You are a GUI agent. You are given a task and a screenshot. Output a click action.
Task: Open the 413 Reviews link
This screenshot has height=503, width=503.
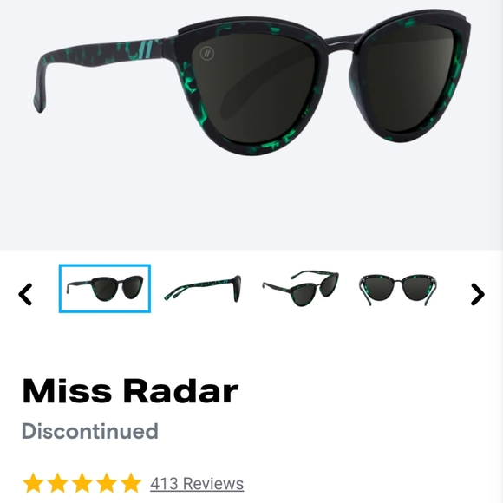point(197,483)
